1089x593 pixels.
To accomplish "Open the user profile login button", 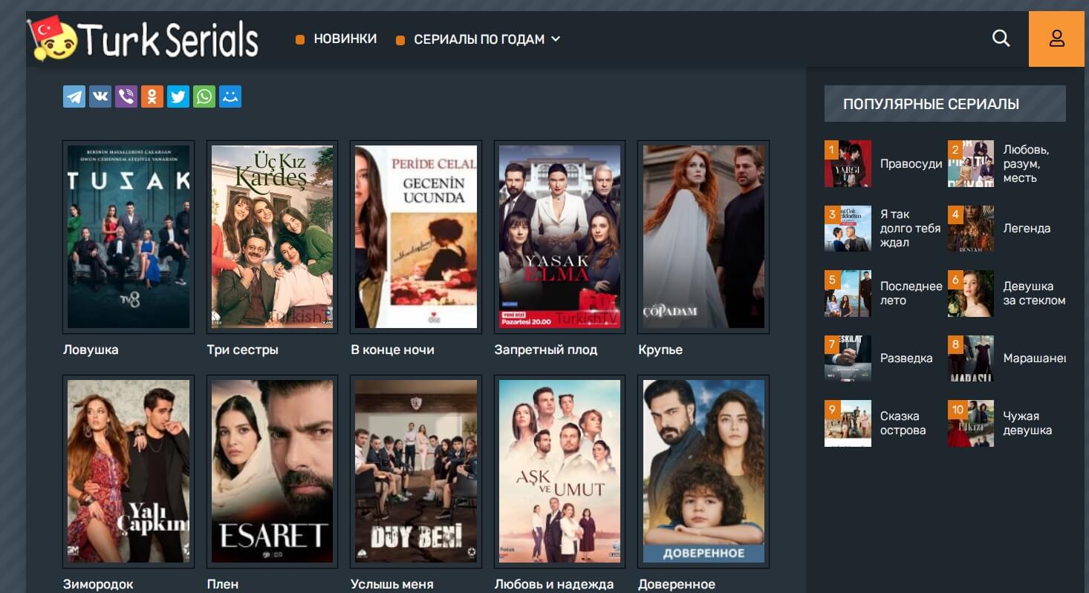I will pyautogui.click(x=1056, y=39).
